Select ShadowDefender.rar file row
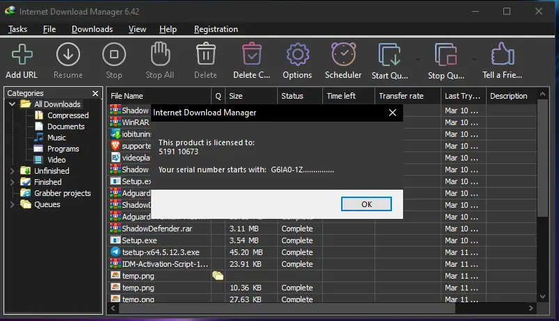 coord(322,229)
